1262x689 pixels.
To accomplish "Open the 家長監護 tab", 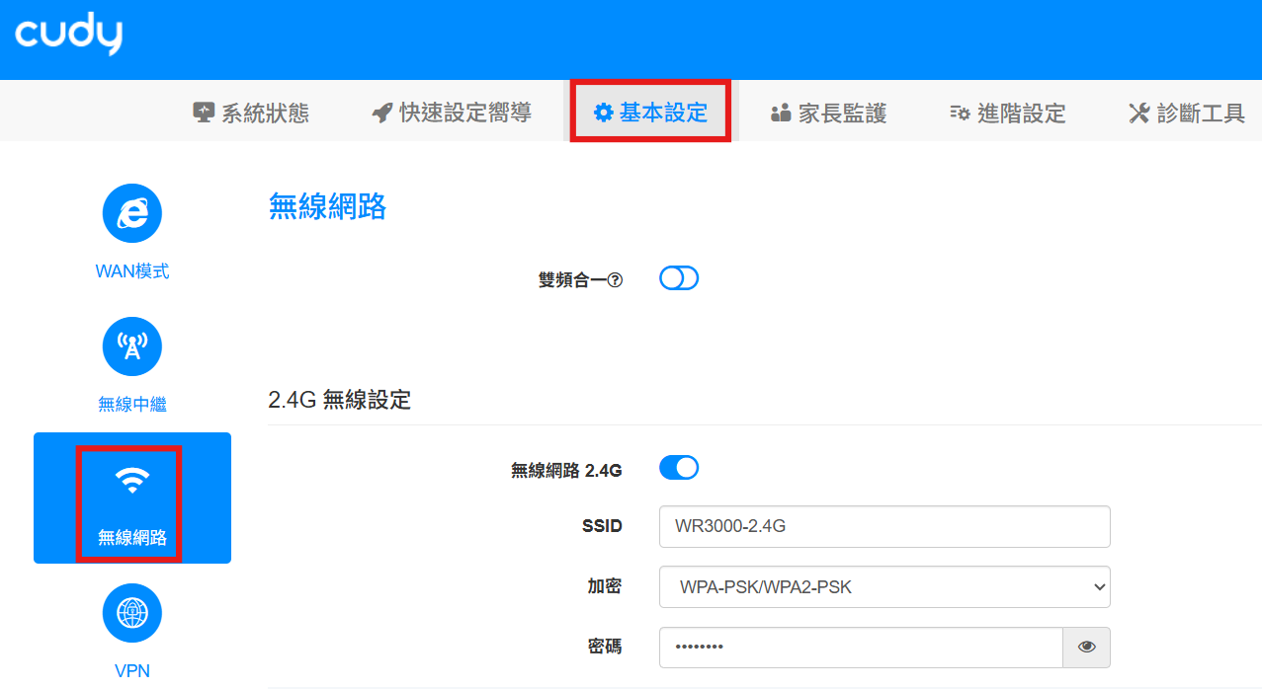I will tap(828, 114).
